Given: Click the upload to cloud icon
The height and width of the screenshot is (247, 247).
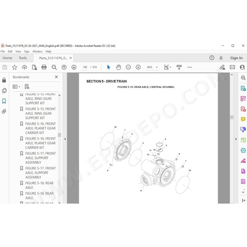Looking at the screenshot, I should tap(24, 67).
